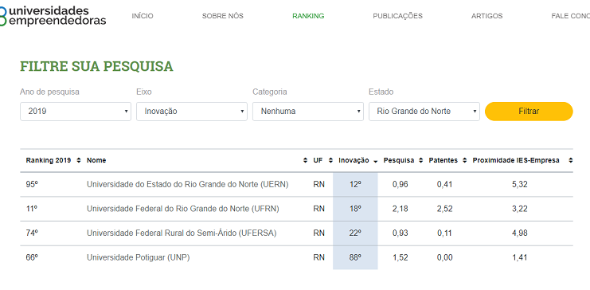Click the yellow Filtrar button
The image size is (590, 290).
(x=529, y=112)
